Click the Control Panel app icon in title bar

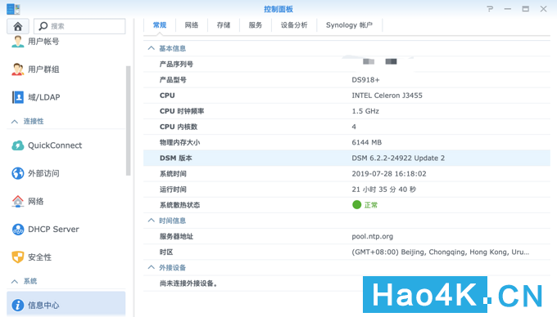tap(13, 9)
